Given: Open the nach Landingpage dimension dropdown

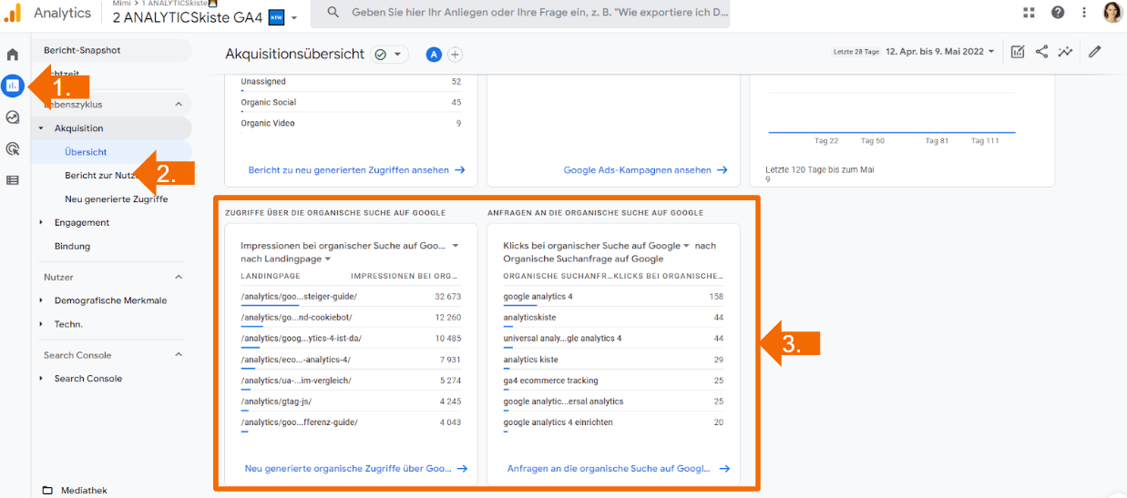Looking at the screenshot, I should pyautogui.click(x=327, y=259).
